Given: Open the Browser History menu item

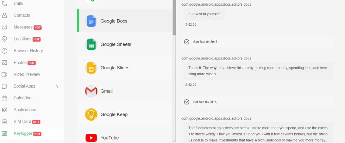Looking at the screenshot, I should pos(28,51).
